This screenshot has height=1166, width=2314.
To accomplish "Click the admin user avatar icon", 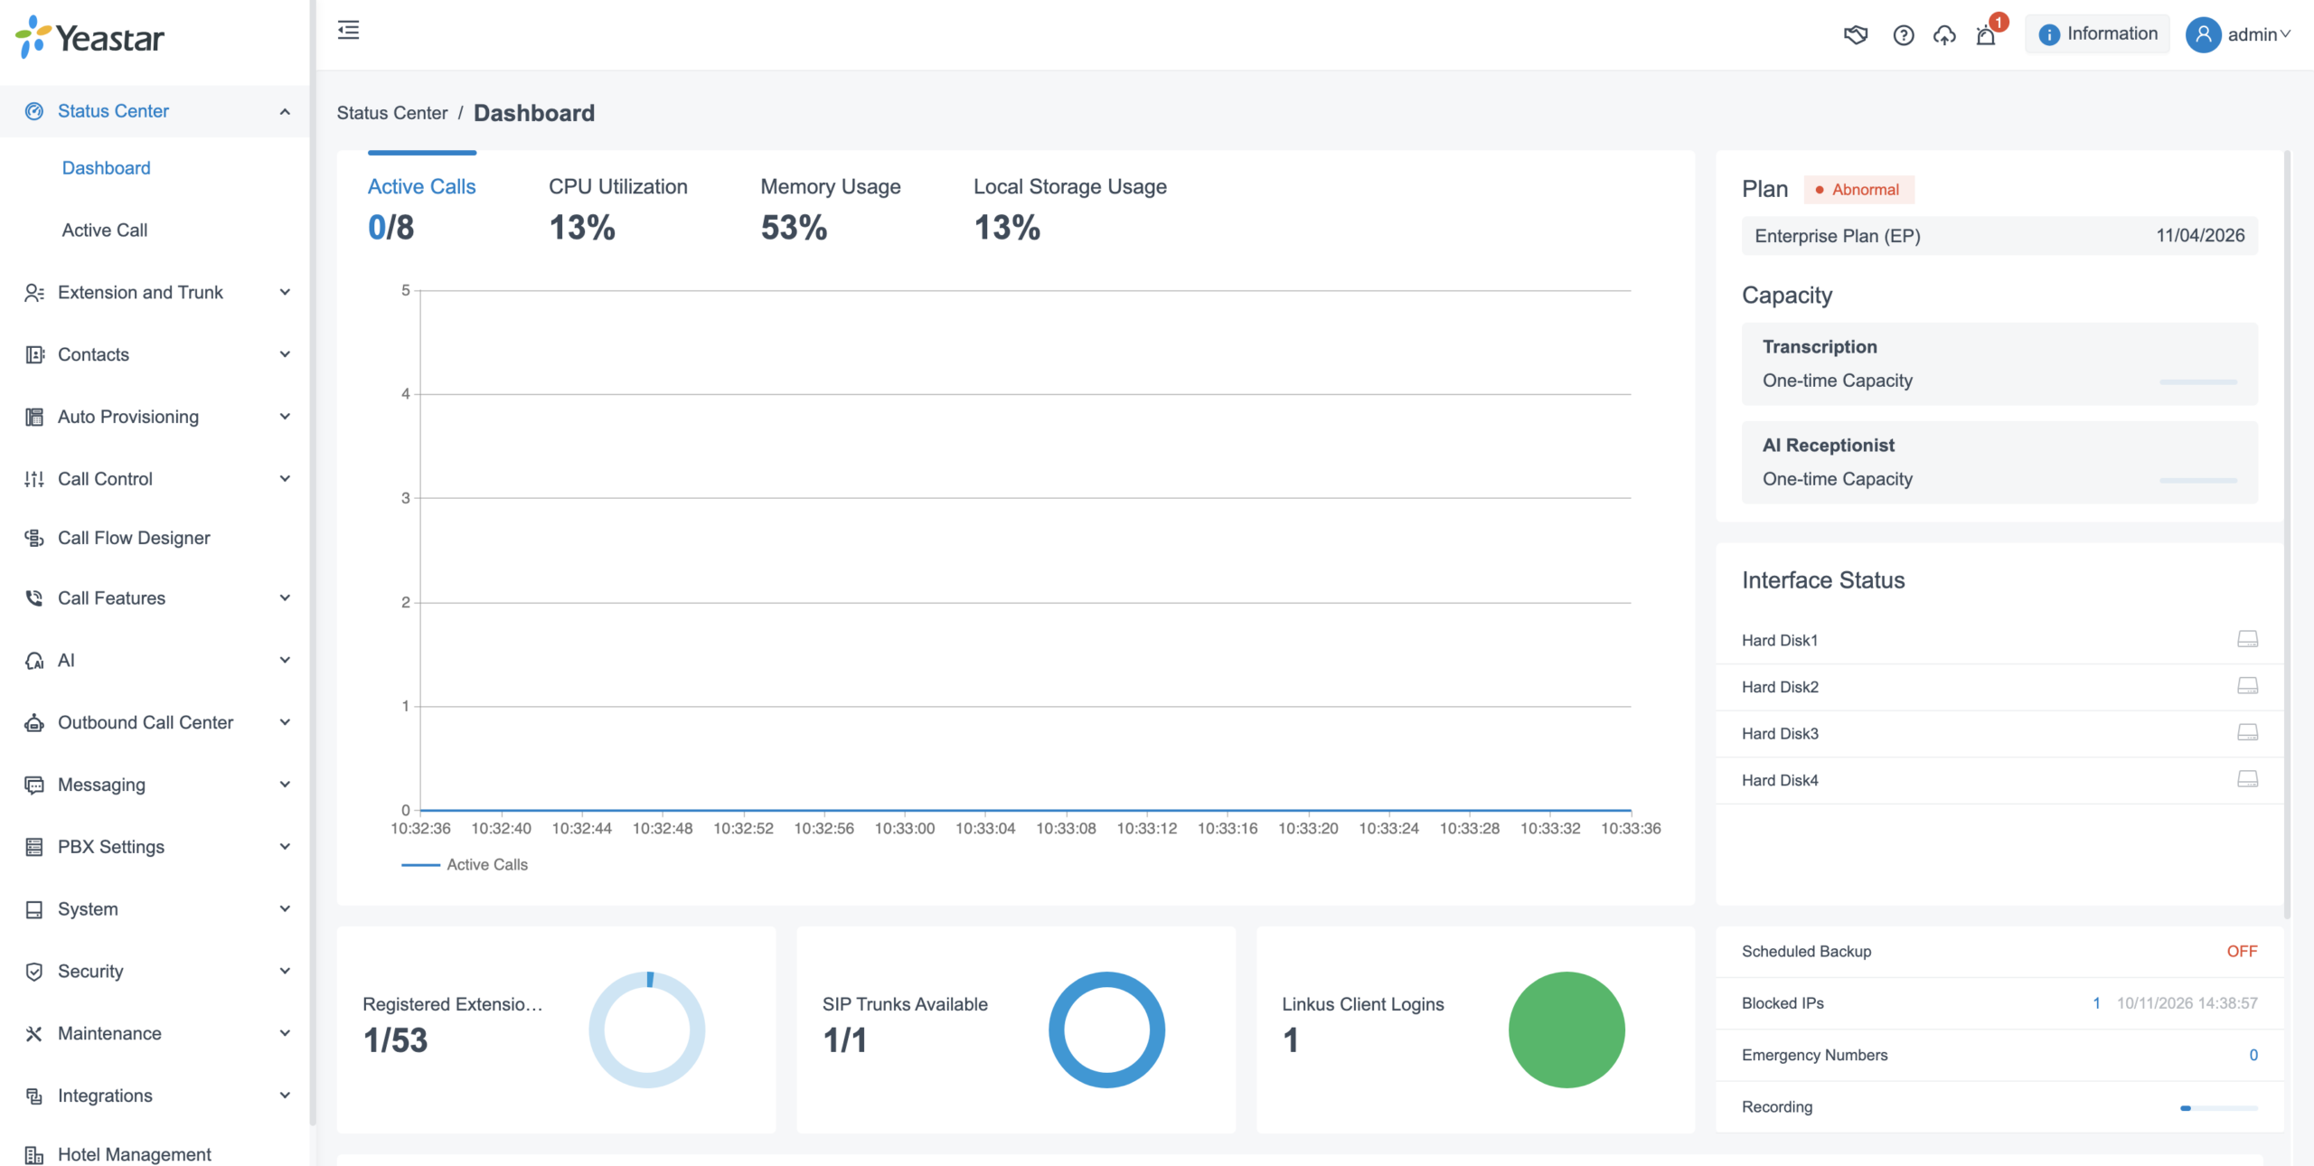I will [2203, 34].
